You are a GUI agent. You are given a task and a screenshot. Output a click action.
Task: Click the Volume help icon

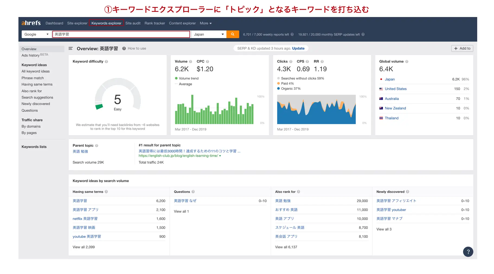point(190,62)
